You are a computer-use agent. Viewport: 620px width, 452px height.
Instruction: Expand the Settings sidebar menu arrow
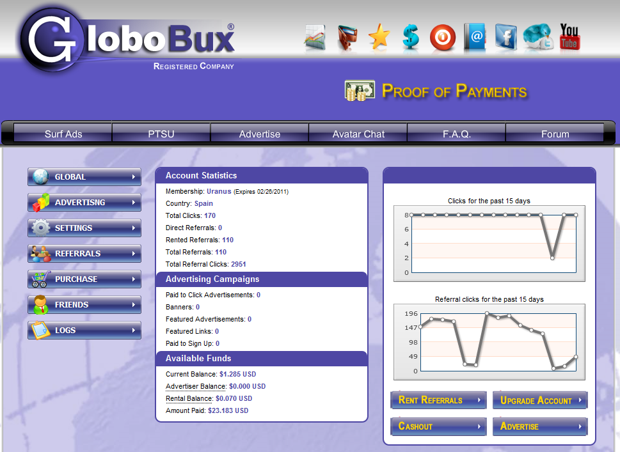[134, 228]
